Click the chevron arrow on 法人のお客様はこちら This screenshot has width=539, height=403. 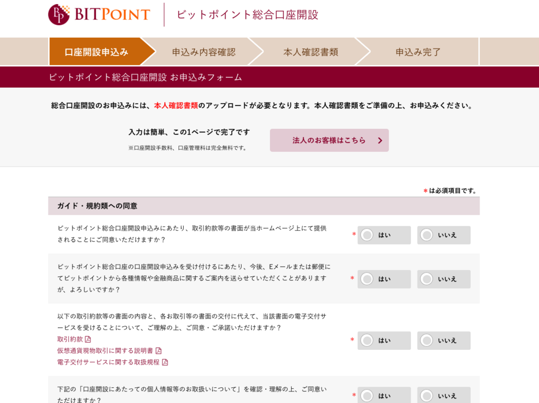click(x=380, y=140)
